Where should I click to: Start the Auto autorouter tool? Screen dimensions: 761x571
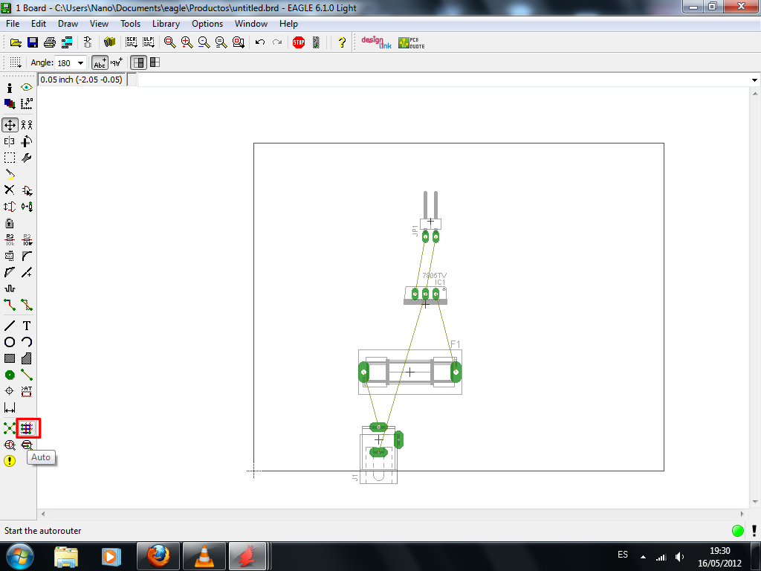click(27, 428)
